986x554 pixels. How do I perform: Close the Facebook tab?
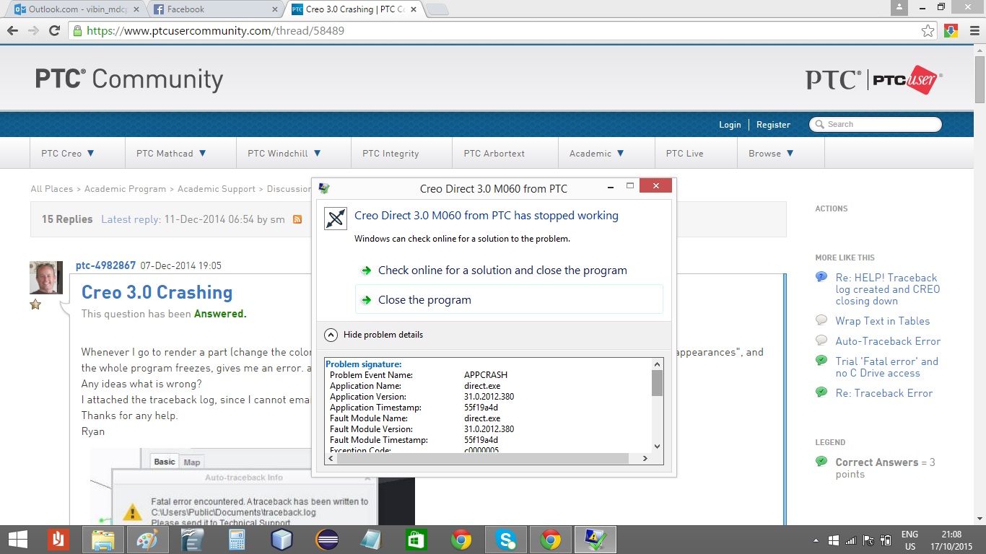pos(274,9)
